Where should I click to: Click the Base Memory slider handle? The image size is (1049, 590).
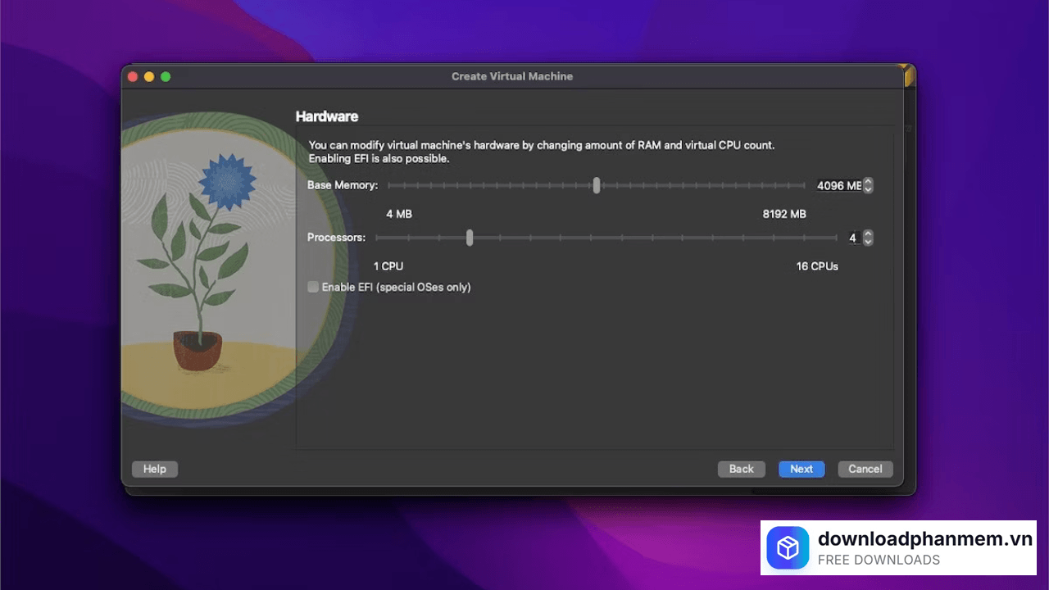[x=597, y=185]
